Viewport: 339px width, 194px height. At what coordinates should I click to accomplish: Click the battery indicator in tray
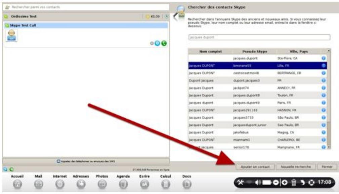pos(267,183)
